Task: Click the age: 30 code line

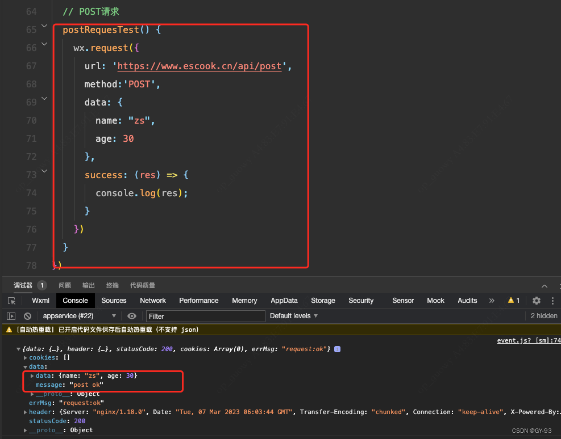Action: [x=114, y=139]
